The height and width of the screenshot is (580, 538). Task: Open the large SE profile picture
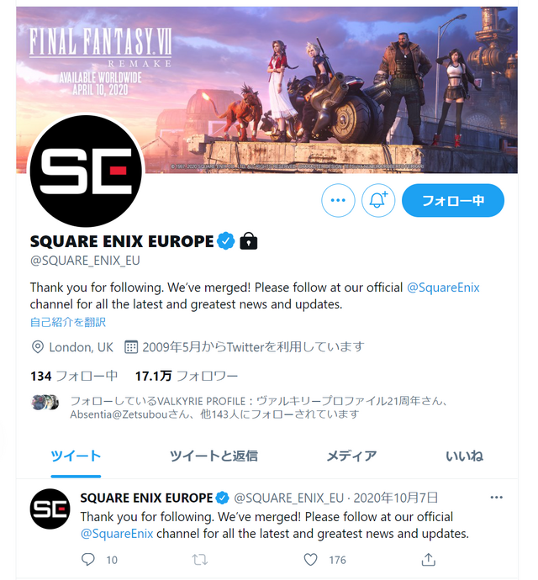pos(86,171)
